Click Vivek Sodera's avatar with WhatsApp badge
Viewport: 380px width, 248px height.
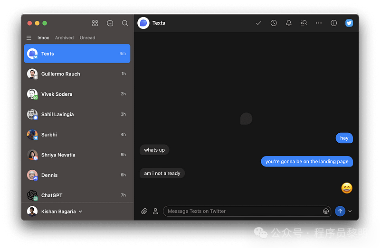pyautogui.click(x=32, y=94)
